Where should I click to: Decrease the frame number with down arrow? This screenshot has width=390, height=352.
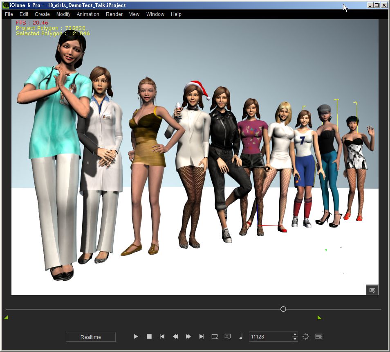[x=295, y=339]
